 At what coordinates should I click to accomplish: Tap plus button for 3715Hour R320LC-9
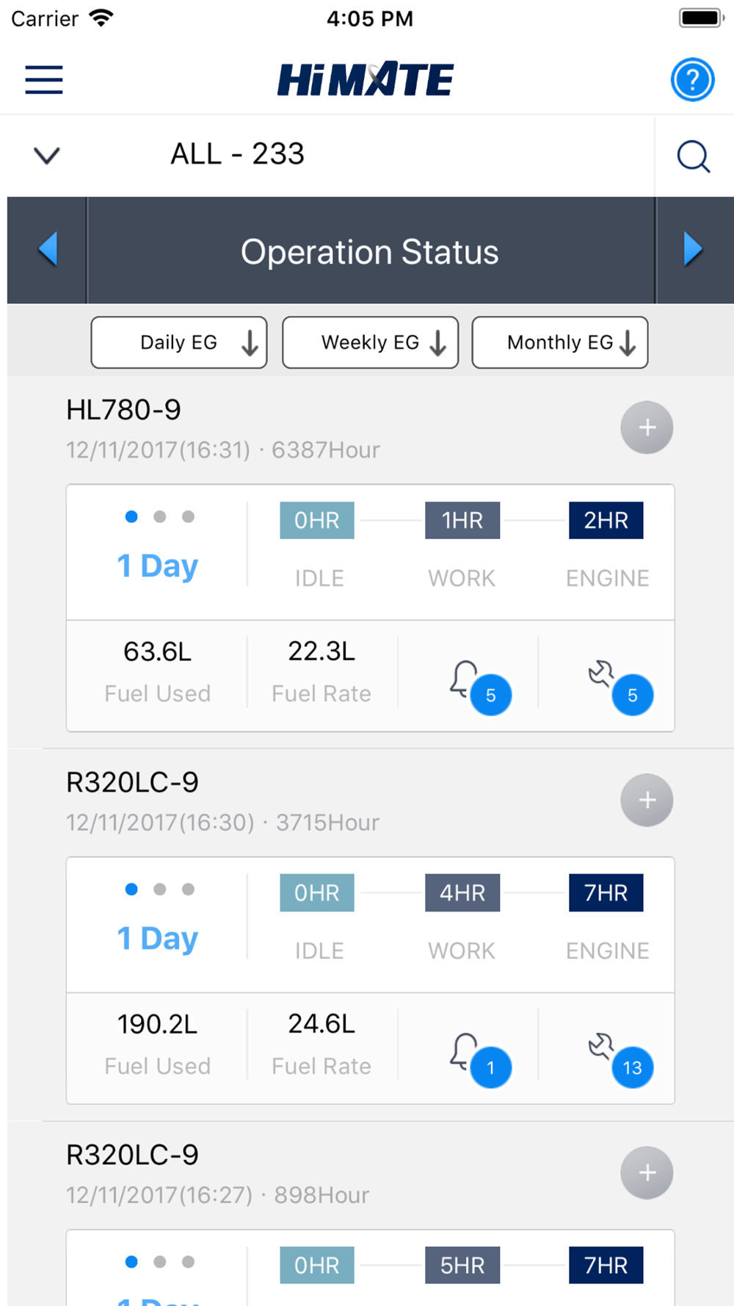(x=647, y=800)
